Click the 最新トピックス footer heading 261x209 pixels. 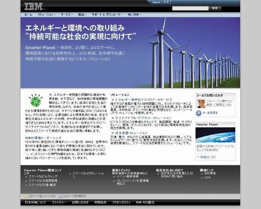pyautogui.click(x=121, y=170)
